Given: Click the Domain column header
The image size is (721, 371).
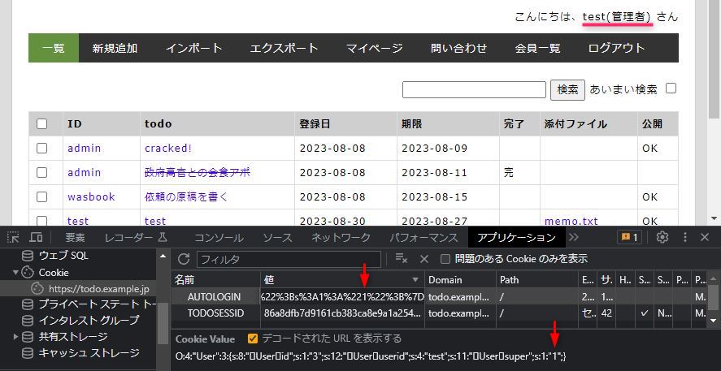Looking at the screenshot, I should point(461,279).
